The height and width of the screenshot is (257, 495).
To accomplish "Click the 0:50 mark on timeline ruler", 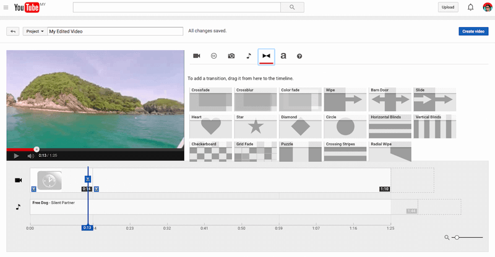I will pos(241,229).
